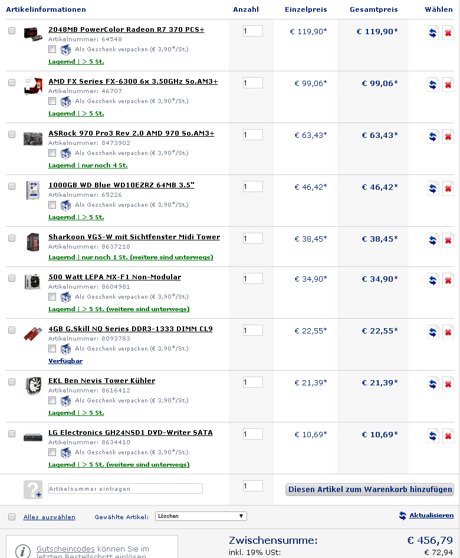
Task: Click the info icon beside Gutscheincodes
Action: [x=22, y=552]
